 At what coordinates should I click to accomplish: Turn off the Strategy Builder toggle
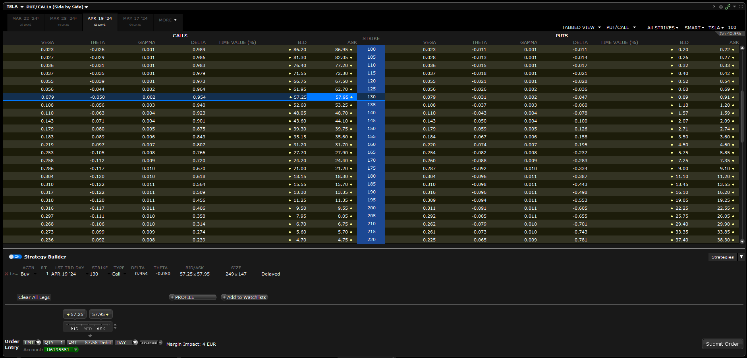[x=15, y=257]
